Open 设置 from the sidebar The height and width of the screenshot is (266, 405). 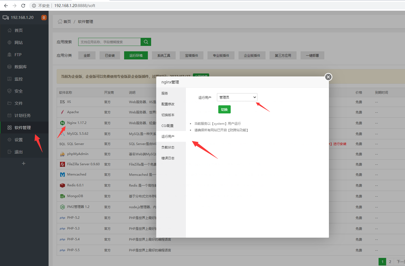[18, 140]
